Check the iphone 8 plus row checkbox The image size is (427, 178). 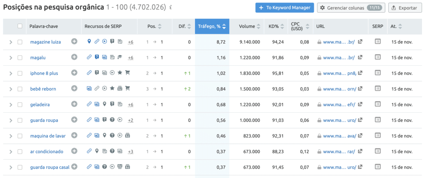pos(20,73)
